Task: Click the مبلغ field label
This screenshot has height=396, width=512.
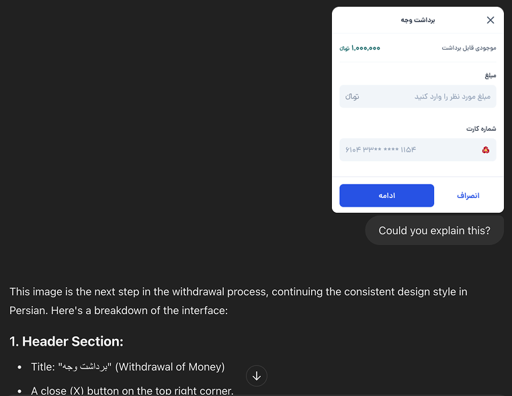Action: (490, 76)
